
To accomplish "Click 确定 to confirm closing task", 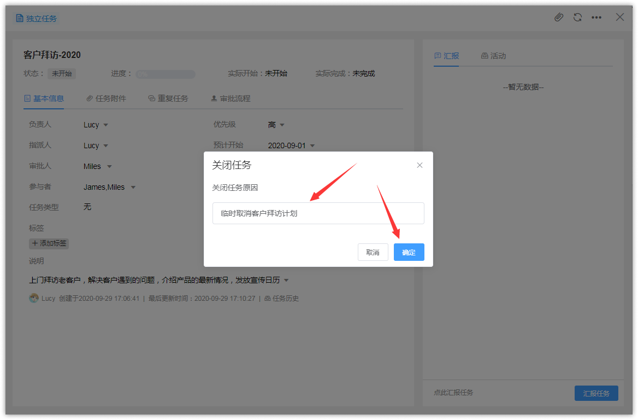I will pyautogui.click(x=409, y=252).
